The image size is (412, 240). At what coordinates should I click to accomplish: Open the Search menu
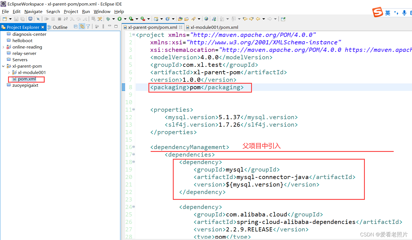click(x=53, y=11)
